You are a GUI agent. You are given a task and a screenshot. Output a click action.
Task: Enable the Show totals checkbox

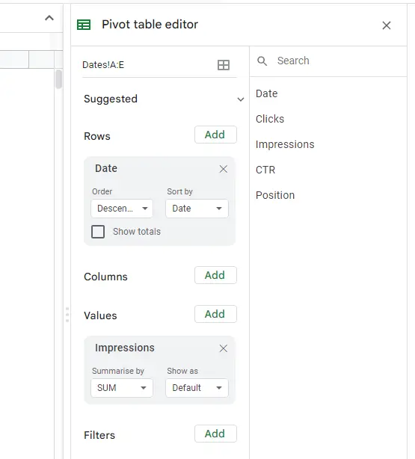click(x=98, y=232)
